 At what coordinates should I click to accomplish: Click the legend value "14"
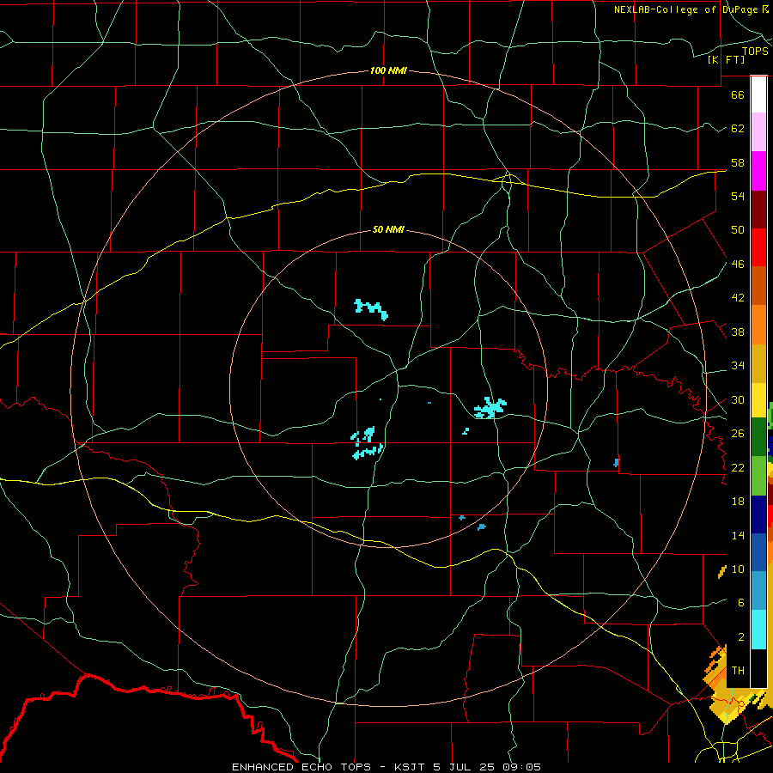click(x=738, y=535)
